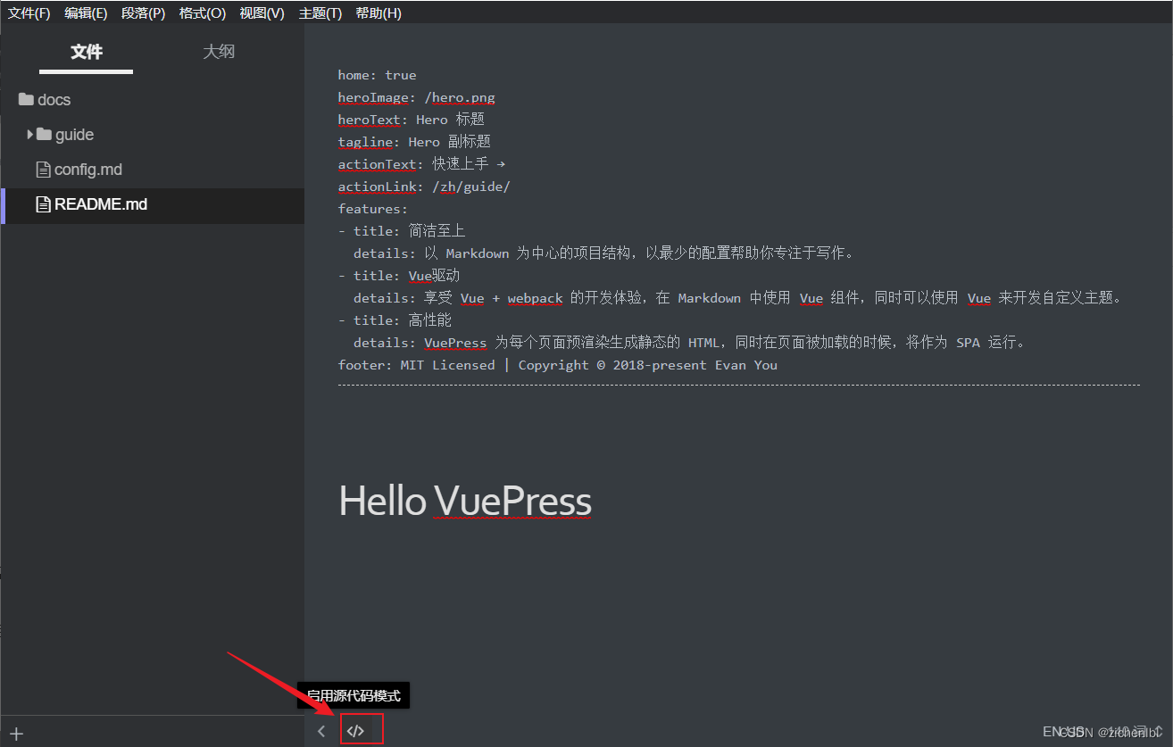The height and width of the screenshot is (747, 1173).
Task: Open the 段落(P) menu
Action: coord(144,13)
